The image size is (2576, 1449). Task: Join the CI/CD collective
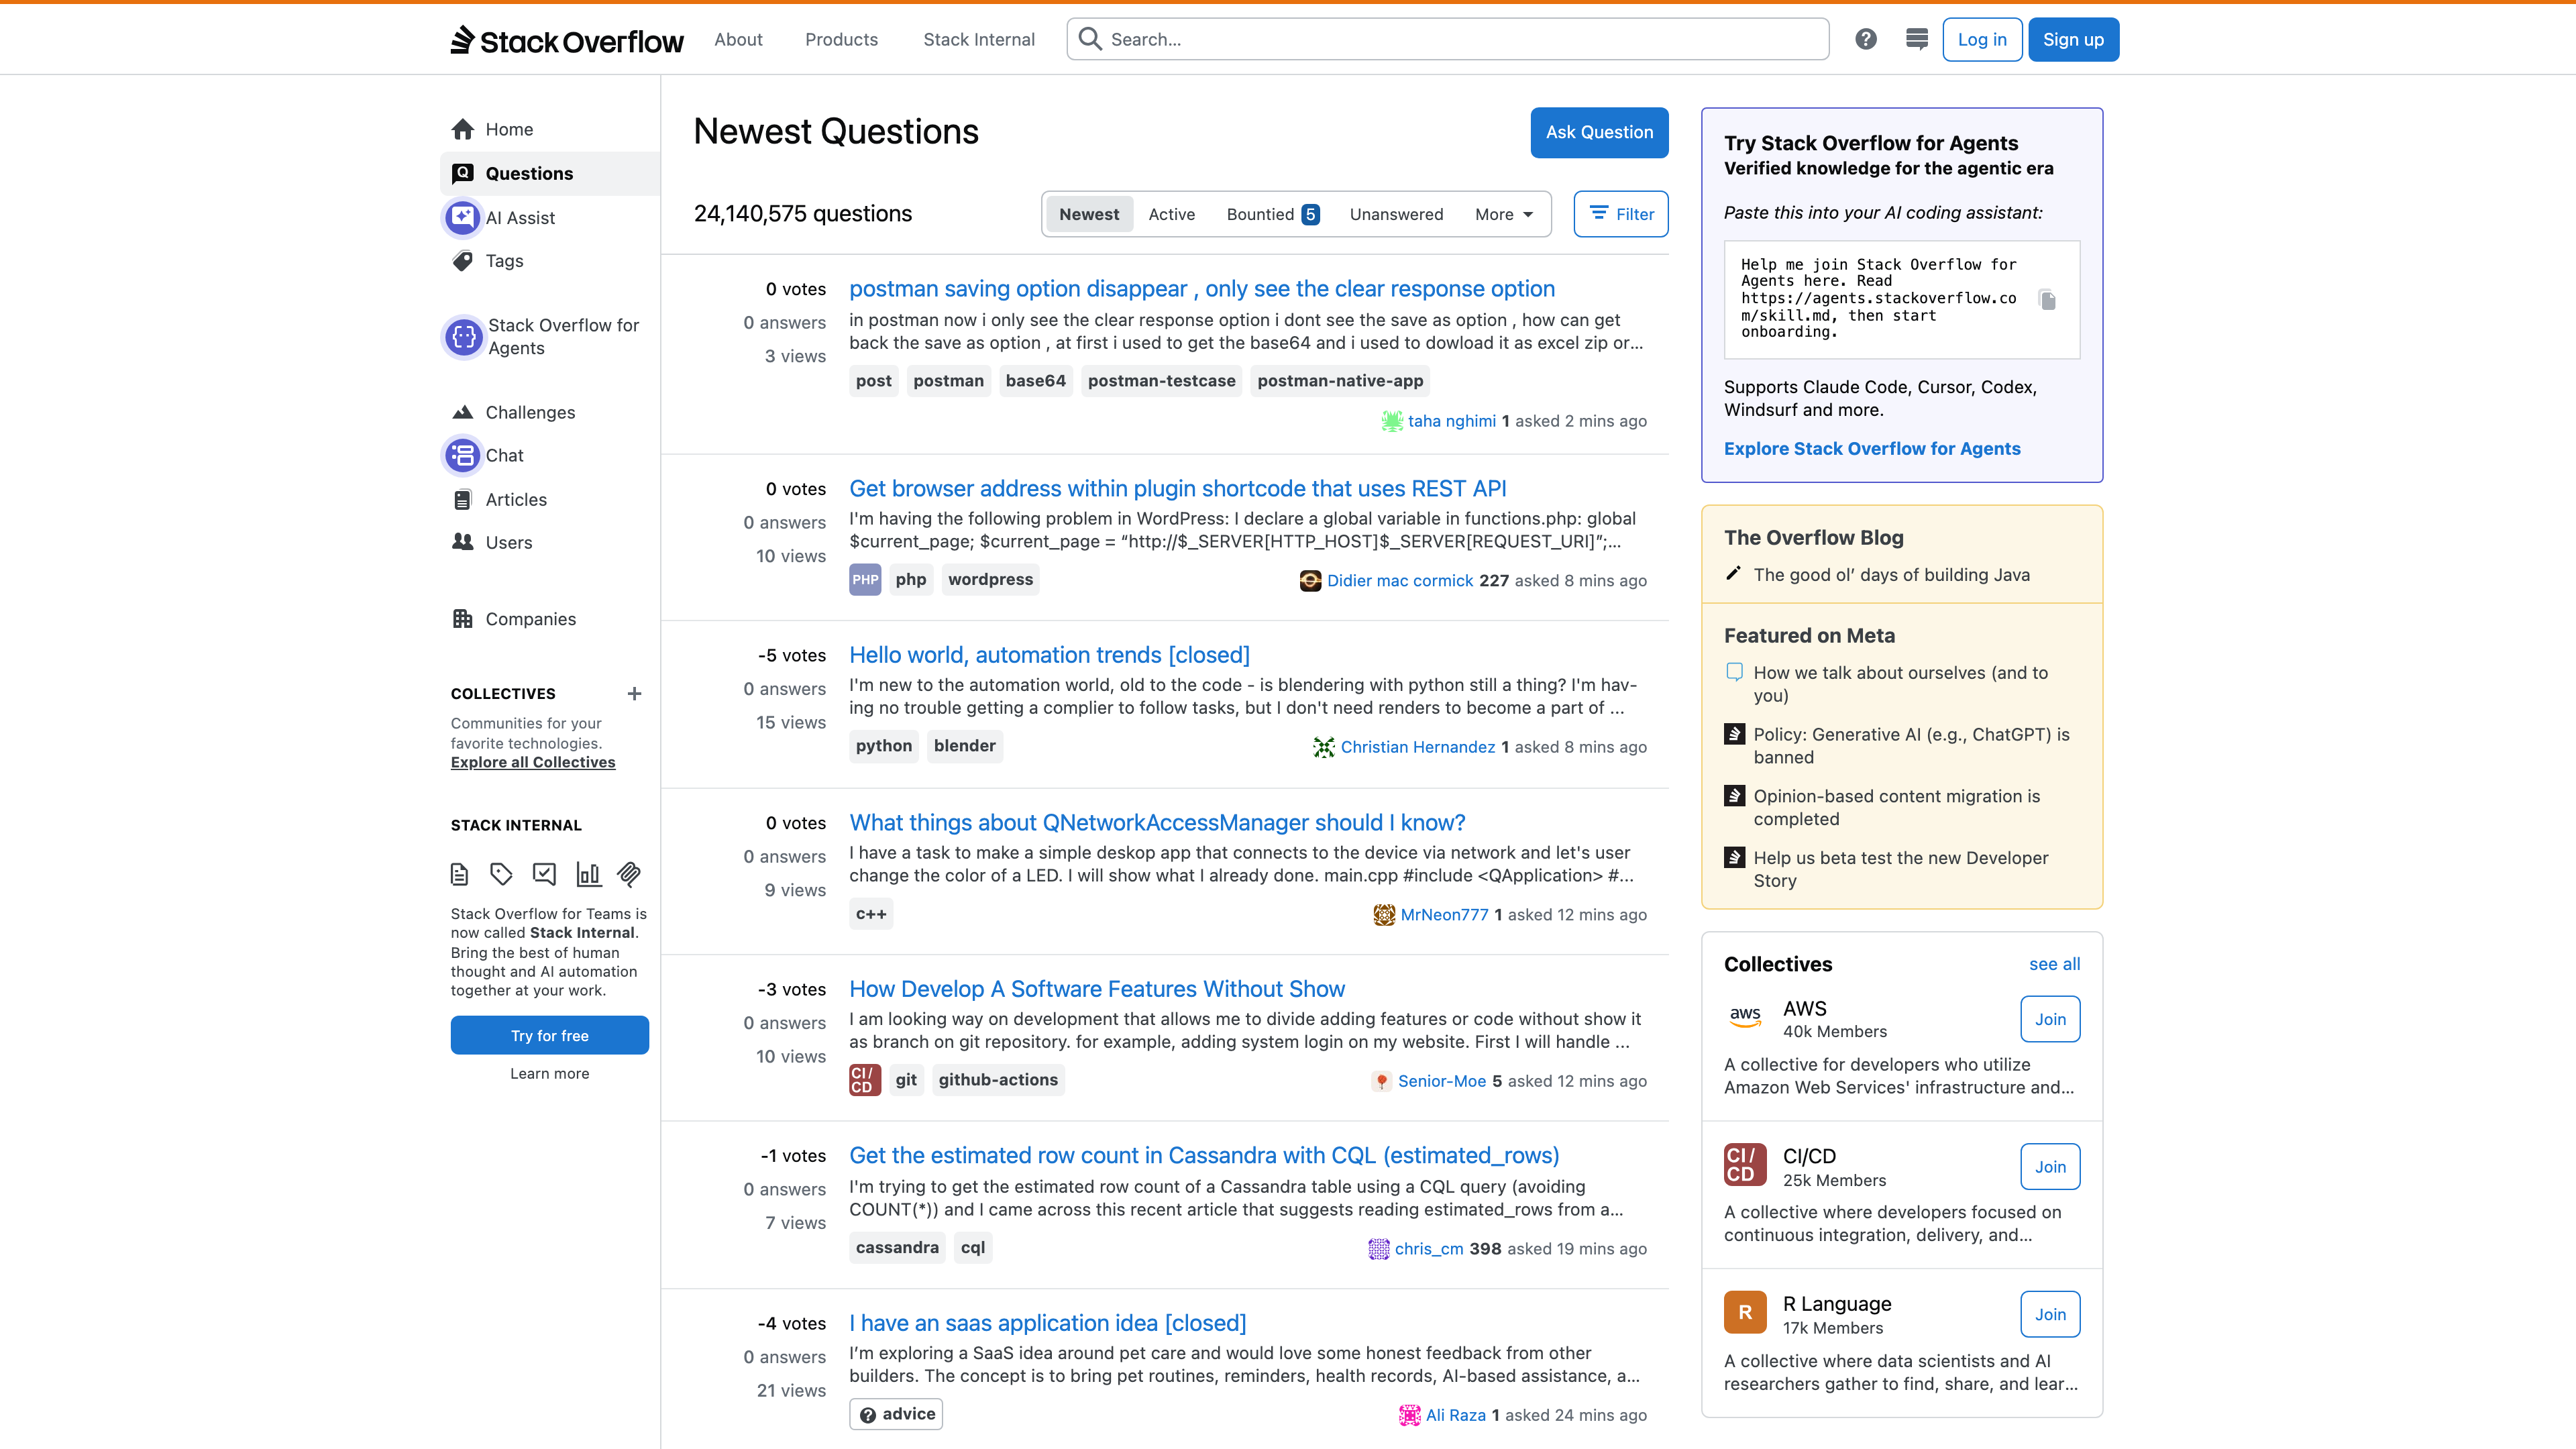[x=2050, y=1167]
